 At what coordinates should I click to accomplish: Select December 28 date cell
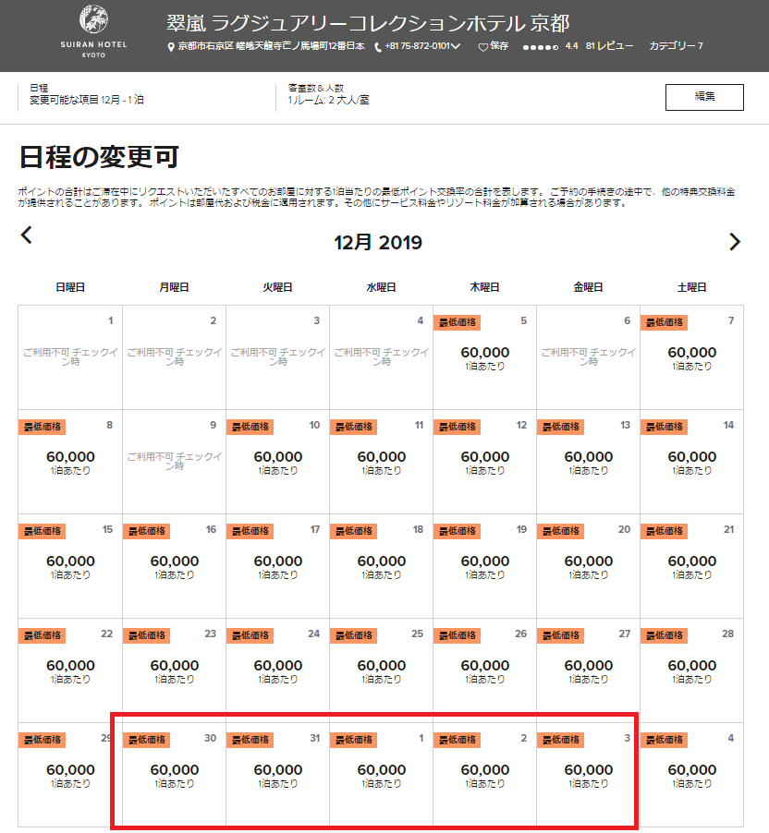pyautogui.click(x=692, y=670)
